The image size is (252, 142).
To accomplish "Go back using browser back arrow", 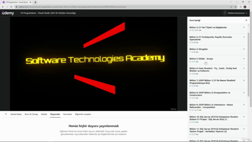I will [x=3, y=7].
